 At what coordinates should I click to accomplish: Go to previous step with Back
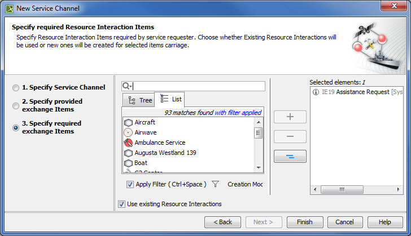(222, 222)
